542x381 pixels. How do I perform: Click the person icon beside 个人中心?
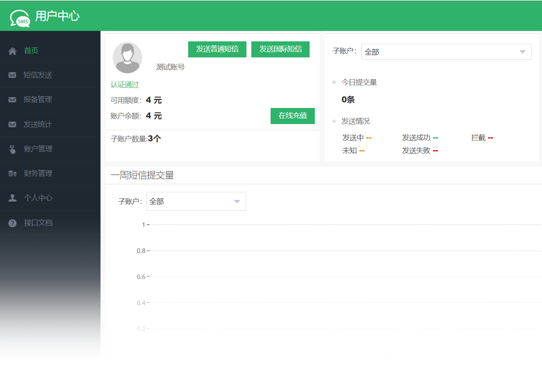point(12,198)
